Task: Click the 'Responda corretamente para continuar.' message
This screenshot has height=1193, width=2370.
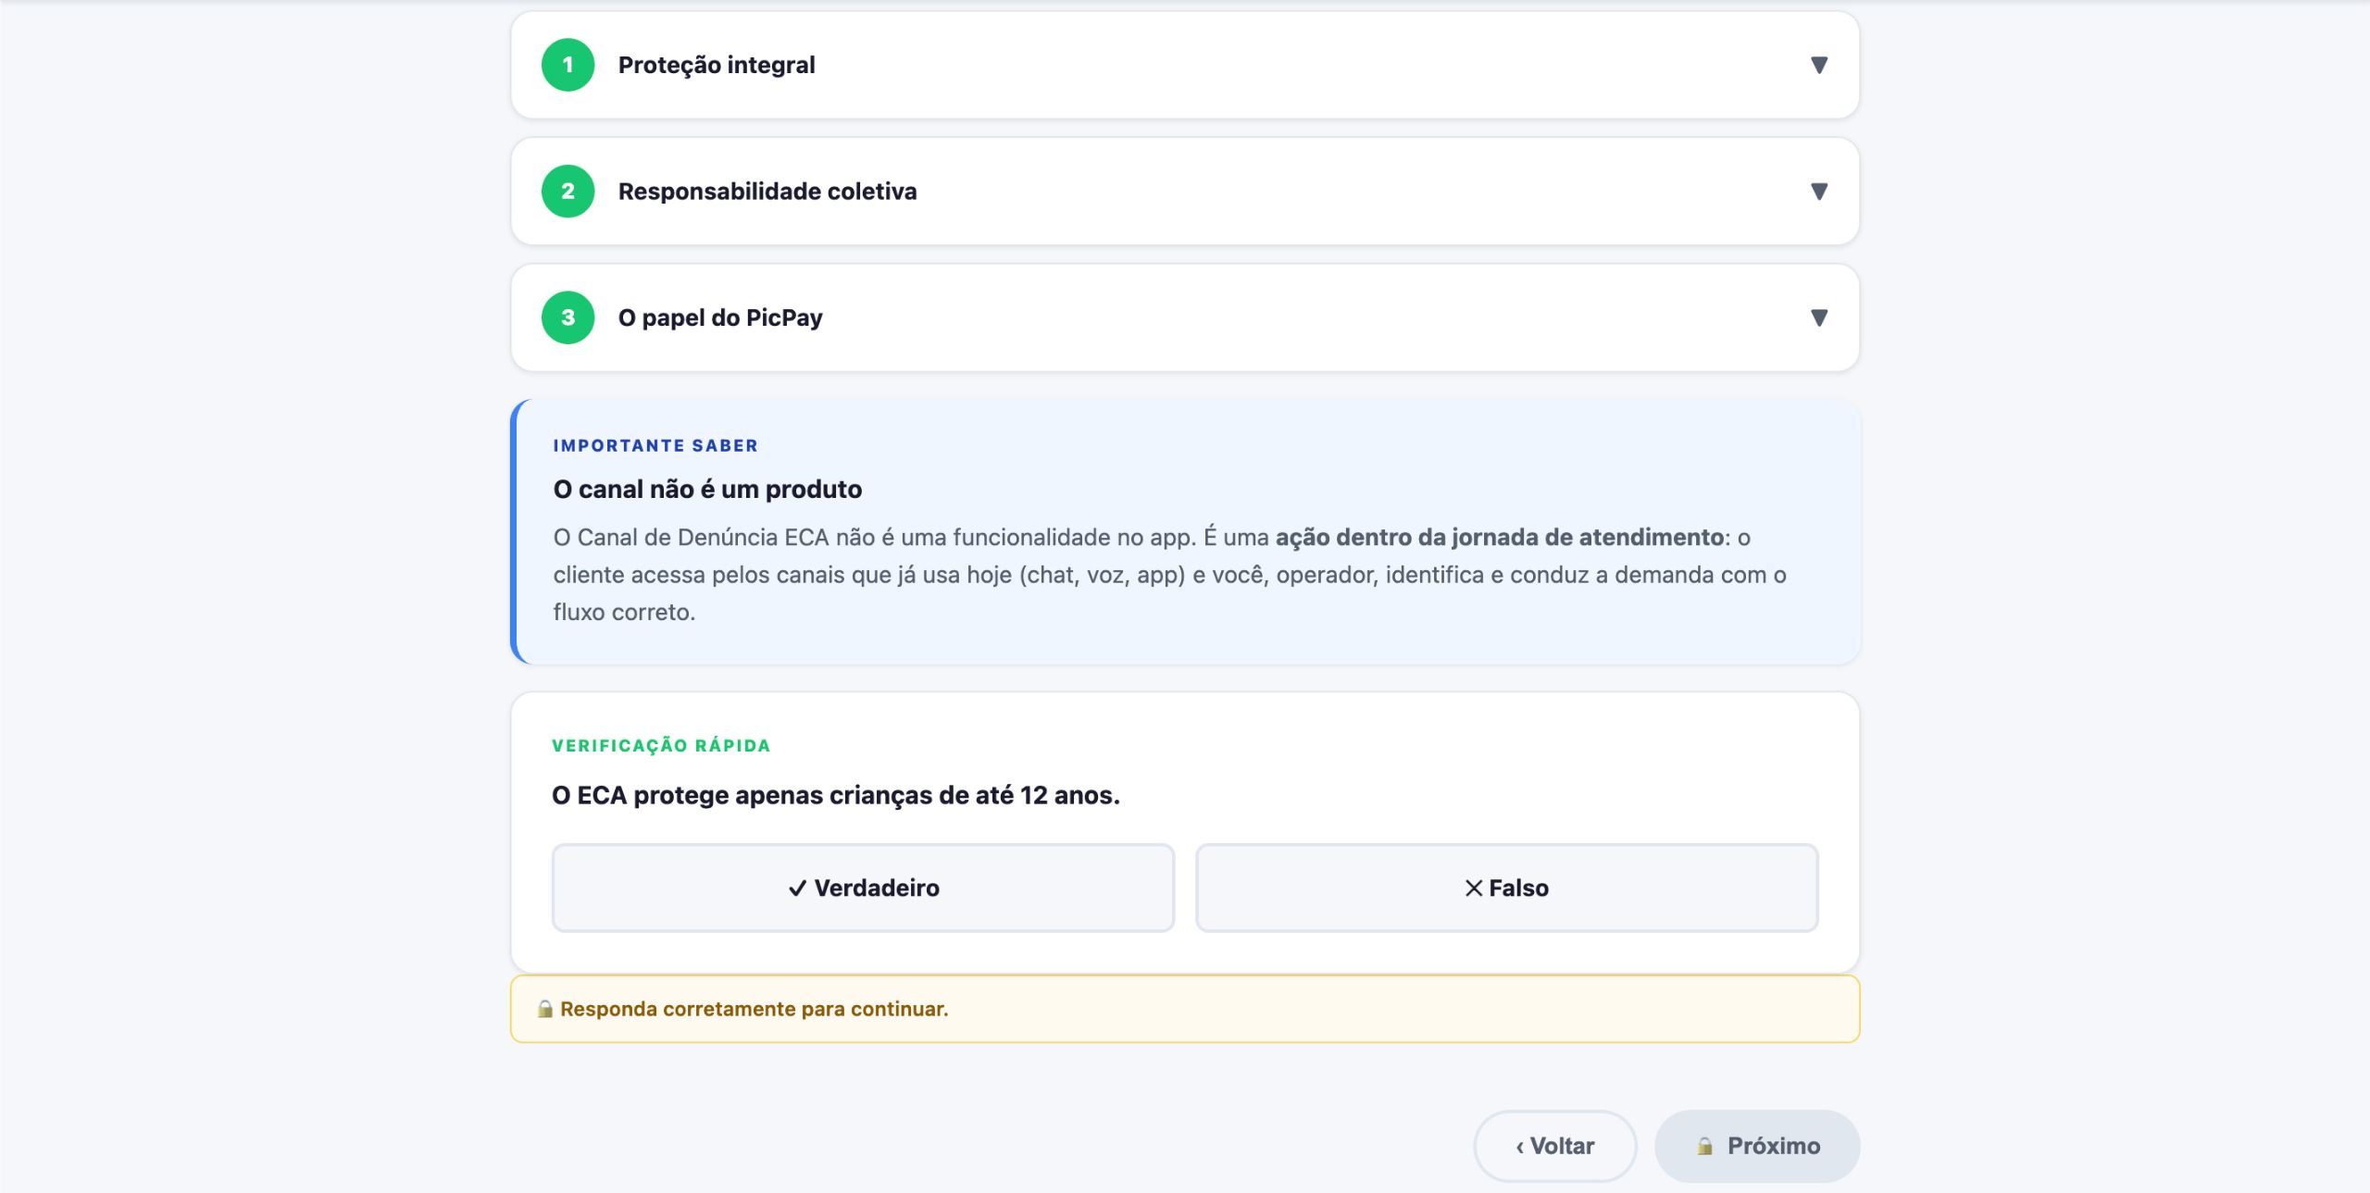Action: click(x=754, y=1009)
